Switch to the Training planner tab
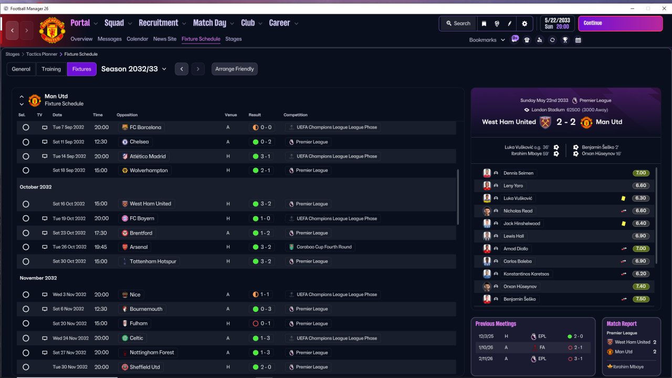This screenshot has width=672, height=378. click(x=51, y=69)
